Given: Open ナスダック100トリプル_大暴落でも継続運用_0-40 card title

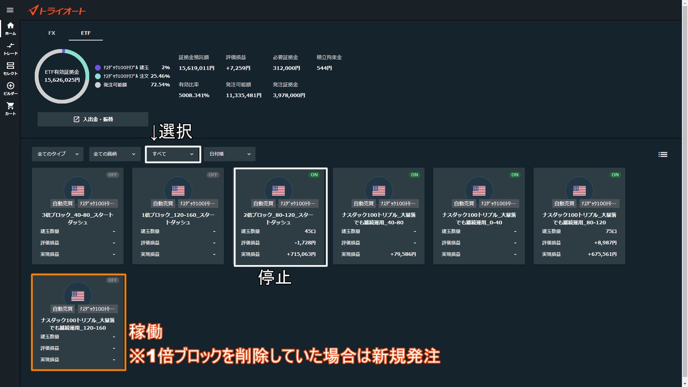Looking at the screenshot, I should [x=479, y=218].
